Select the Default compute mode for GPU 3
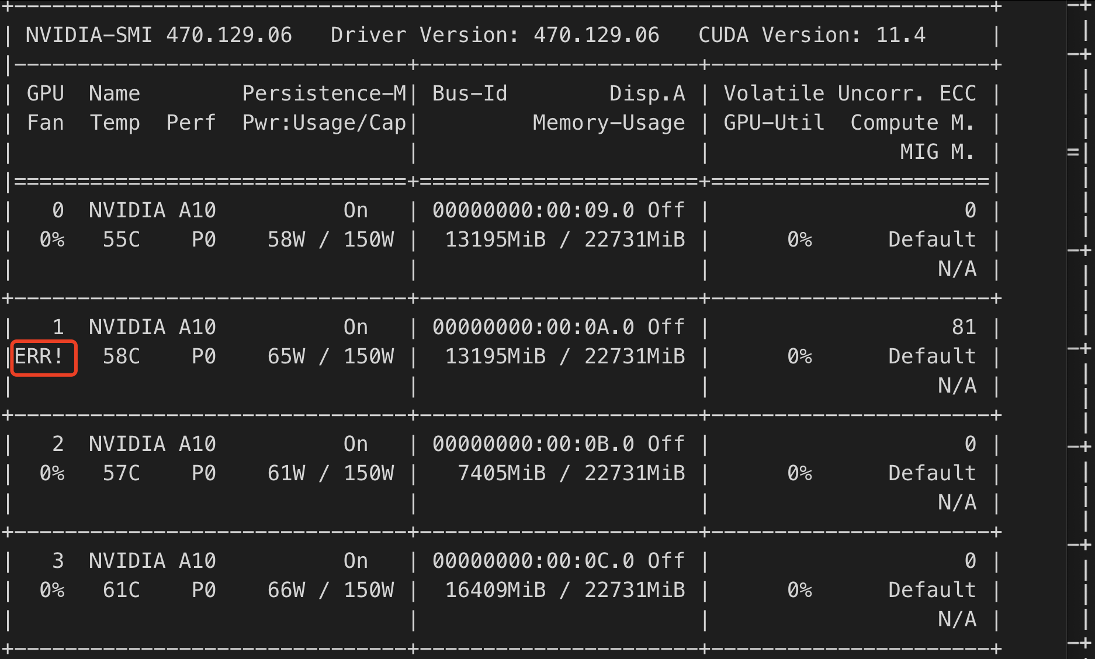 (933, 590)
